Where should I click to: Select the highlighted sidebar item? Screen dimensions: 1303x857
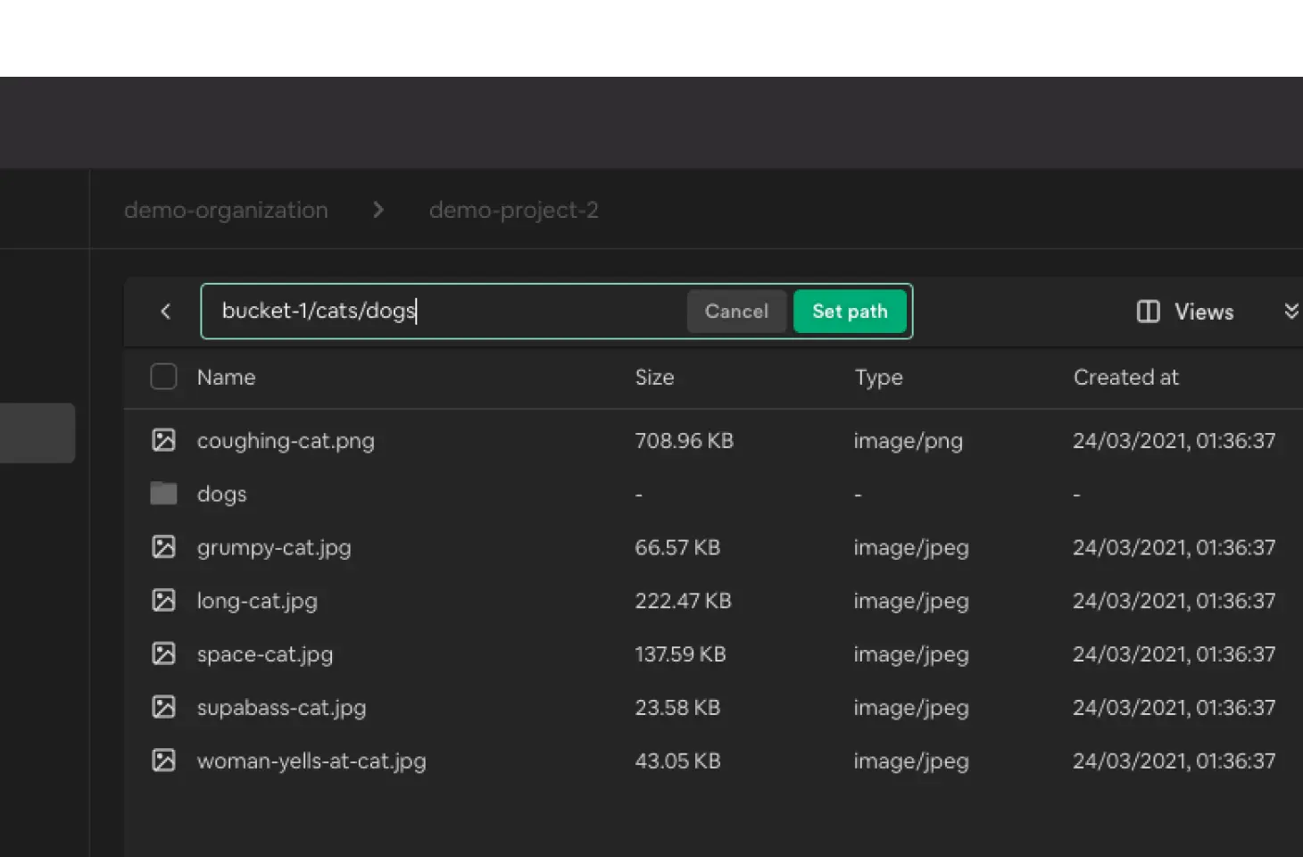coord(37,433)
